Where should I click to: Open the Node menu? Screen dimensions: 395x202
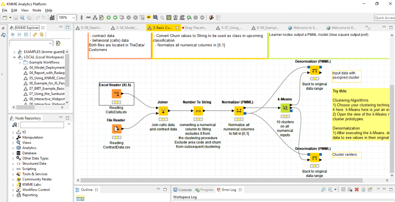click(x=37, y=10)
